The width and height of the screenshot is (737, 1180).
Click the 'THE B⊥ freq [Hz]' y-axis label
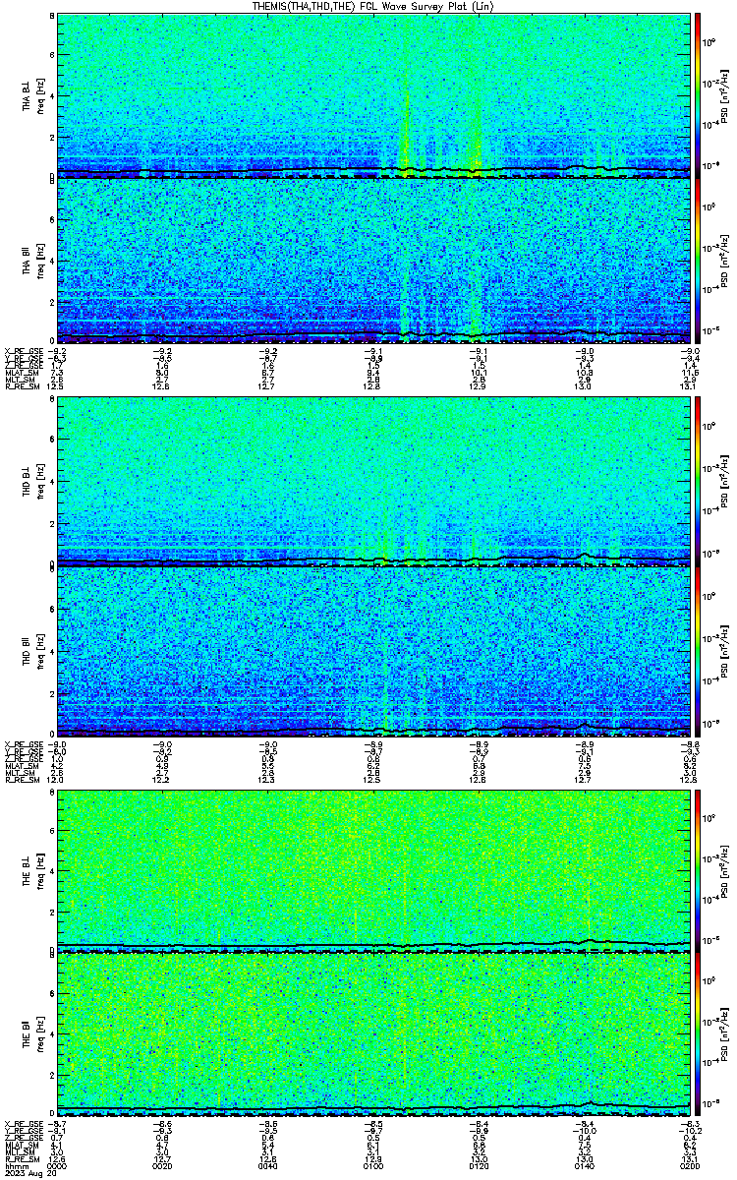(x=33, y=869)
